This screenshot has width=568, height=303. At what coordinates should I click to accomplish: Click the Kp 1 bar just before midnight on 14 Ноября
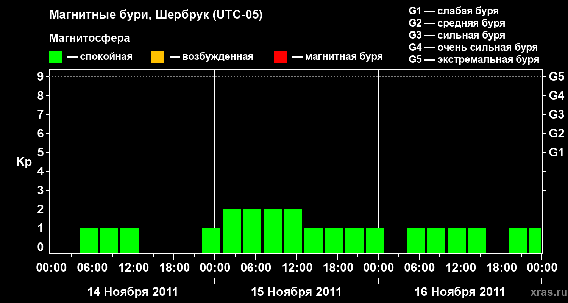pos(211,240)
